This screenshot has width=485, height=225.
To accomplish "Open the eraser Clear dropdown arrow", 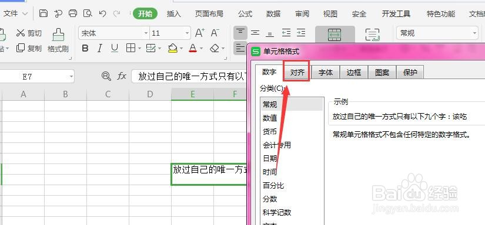I will point(223,49).
